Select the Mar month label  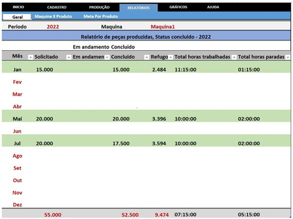point(17,94)
